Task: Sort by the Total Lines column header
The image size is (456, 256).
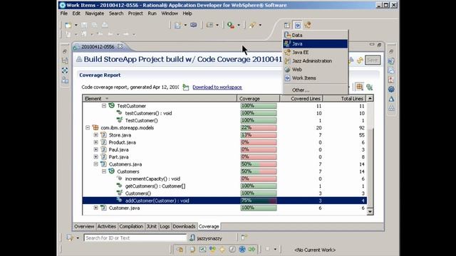Action: pos(344,99)
